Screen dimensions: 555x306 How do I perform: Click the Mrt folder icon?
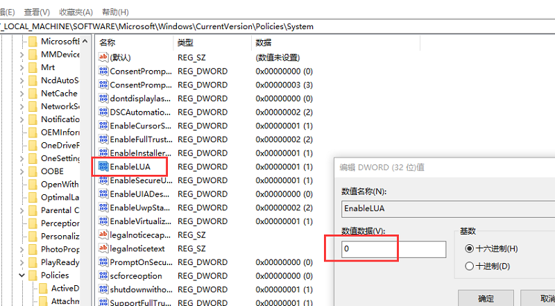tap(33, 67)
